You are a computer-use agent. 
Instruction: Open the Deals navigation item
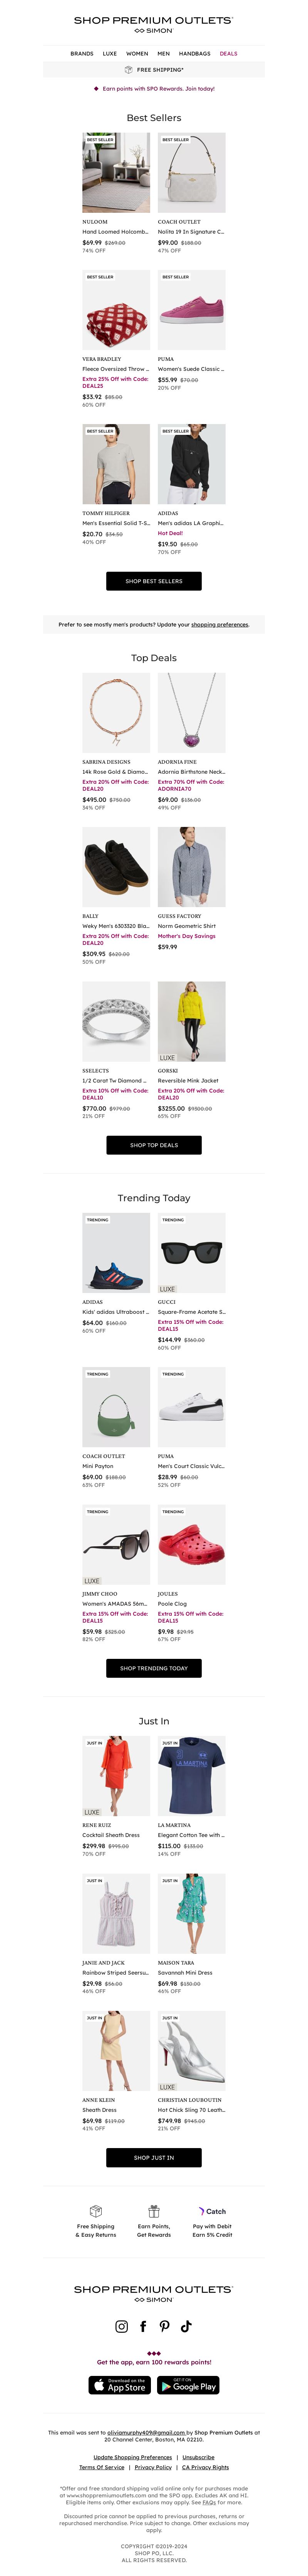coord(229,53)
